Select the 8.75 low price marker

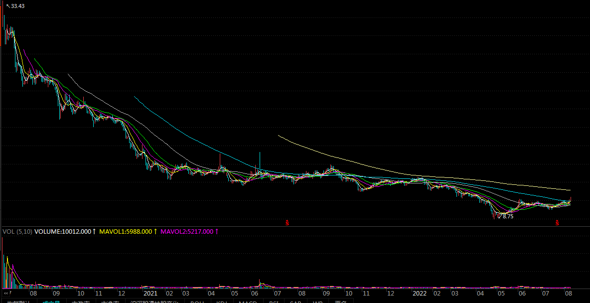tap(508, 217)
